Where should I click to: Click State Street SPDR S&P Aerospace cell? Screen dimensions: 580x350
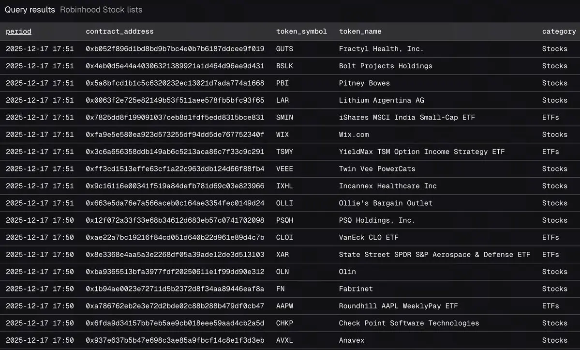click(434, 255)
